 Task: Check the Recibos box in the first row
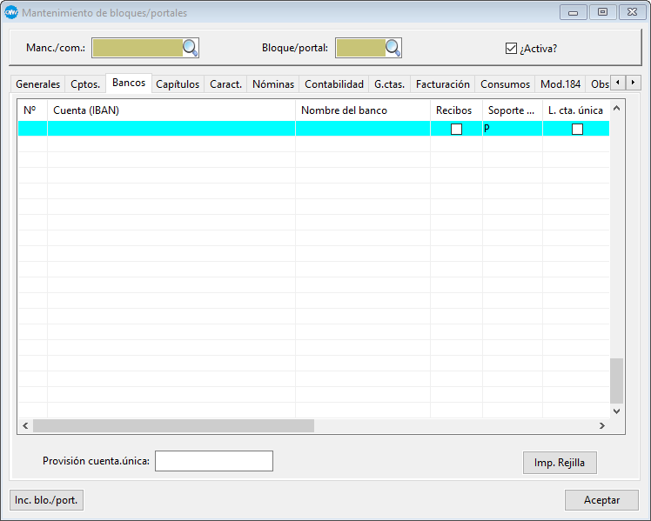click(x=456, y=129)
